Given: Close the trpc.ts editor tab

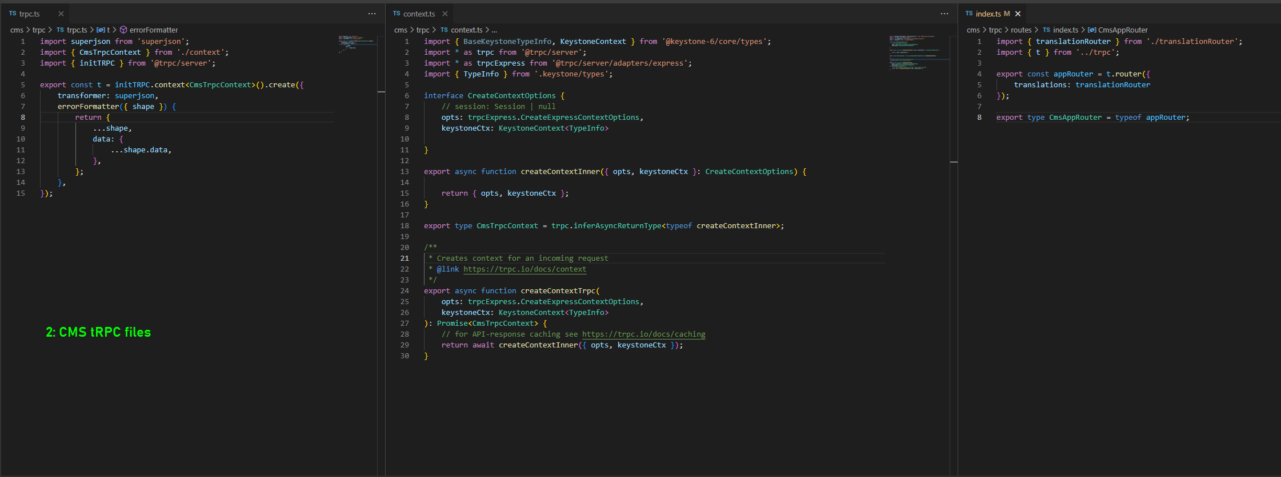Looking at the screenshot, I should pos(61,14).
